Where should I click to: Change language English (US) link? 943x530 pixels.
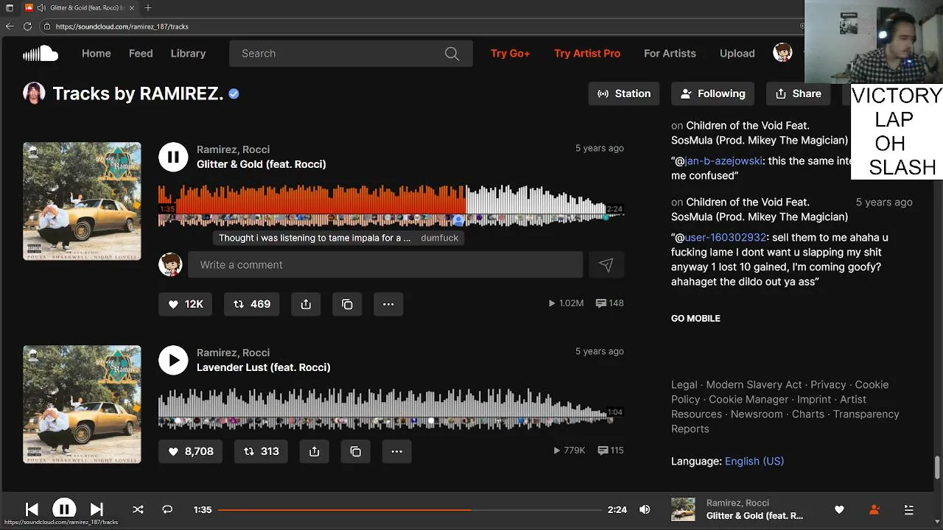click(x=754, y=462)
